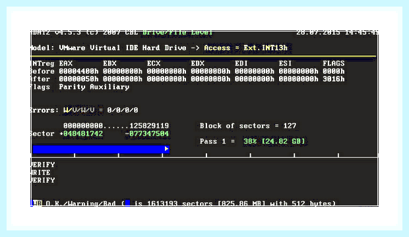409x237 pixels.
Task: Click the Before row FLAGS value 0000h
Action: click(334, 71)
